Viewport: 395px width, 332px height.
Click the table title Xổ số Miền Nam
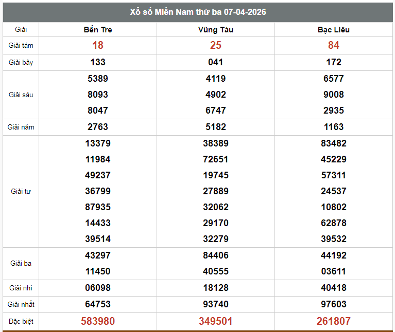pyautogui.click(x=198, y=12)
